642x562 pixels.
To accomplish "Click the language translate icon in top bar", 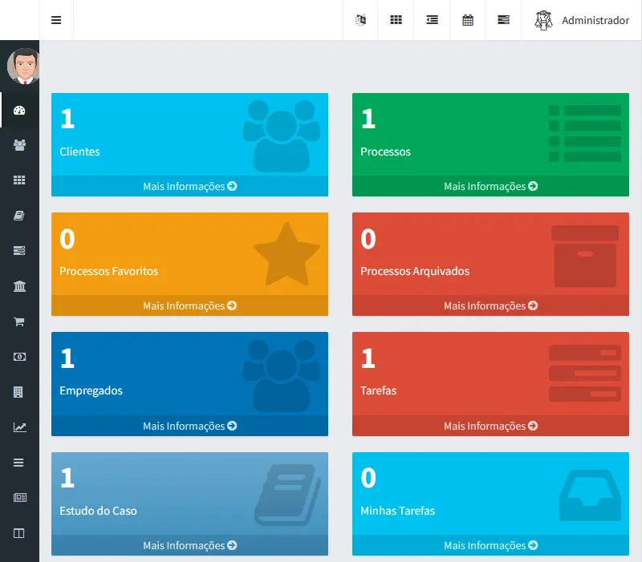I will (x=361, y=20).
